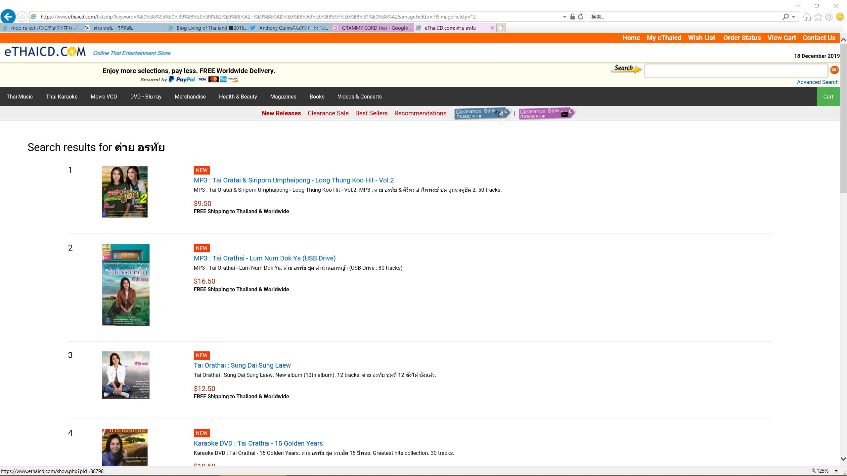Switch to the Wikipedia ต่าย อรทัย tab
This screenshot has width=847, height=476.
(124, 28)
